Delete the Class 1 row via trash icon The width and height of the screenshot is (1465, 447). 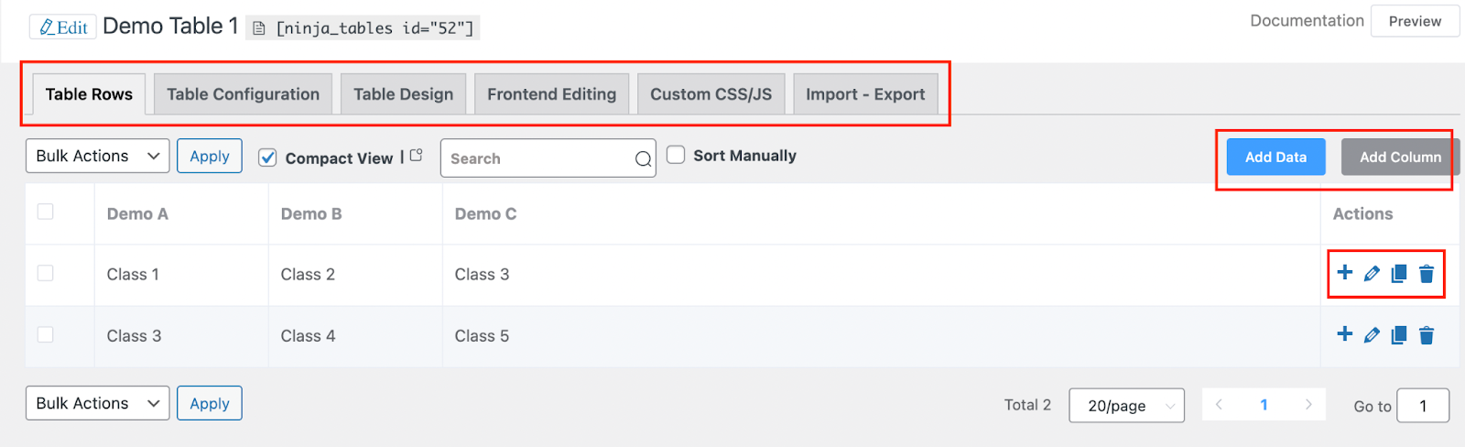[1426, 274]
